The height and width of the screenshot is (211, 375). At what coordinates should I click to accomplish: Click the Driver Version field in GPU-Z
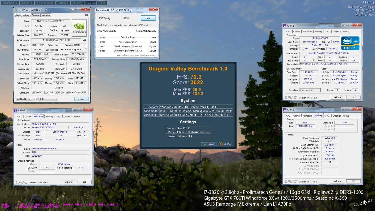pyautogui.click(x=59, y=73)
